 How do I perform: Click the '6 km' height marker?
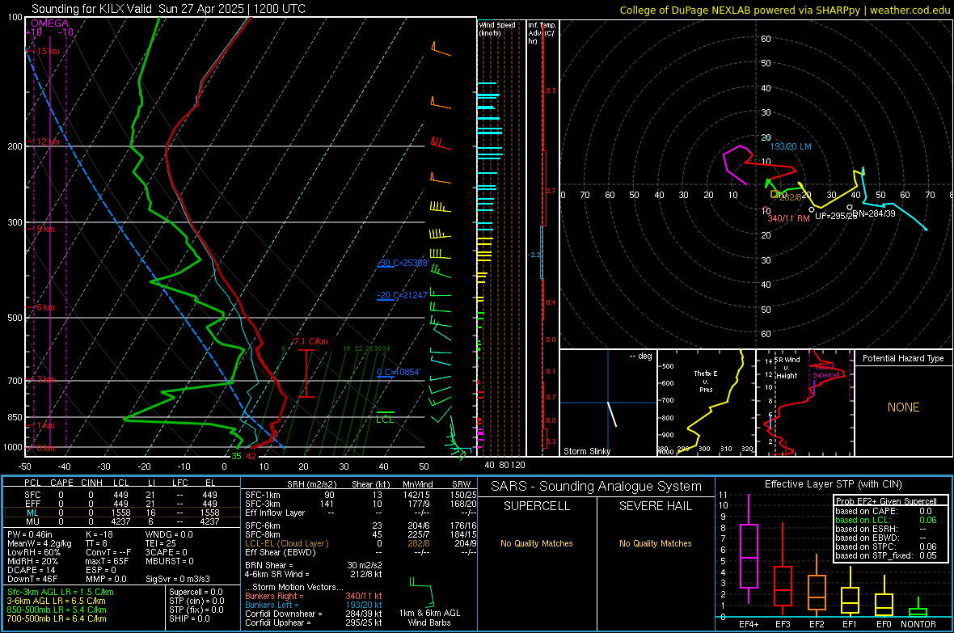coord(45,307)
